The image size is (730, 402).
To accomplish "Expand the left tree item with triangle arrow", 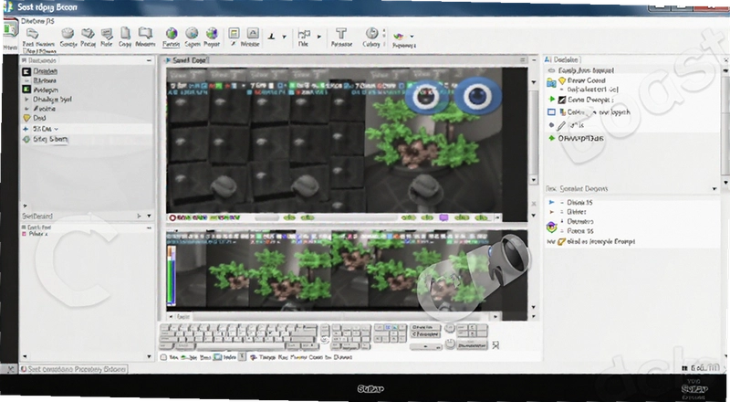I will click(26, 100).
